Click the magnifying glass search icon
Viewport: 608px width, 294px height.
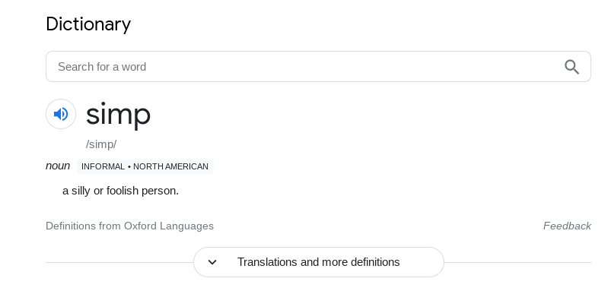571,67
